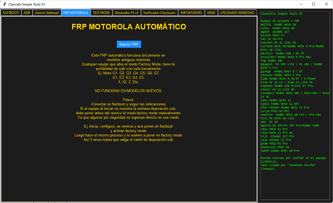Go to the TEST MODE tab
Viewport: 333px width, 203px height.
[x=101, y=13]
